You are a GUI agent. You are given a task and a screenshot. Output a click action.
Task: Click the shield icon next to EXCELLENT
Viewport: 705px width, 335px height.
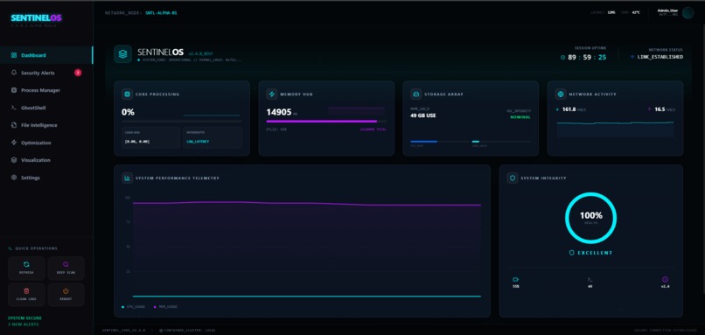tap(572, 253)
